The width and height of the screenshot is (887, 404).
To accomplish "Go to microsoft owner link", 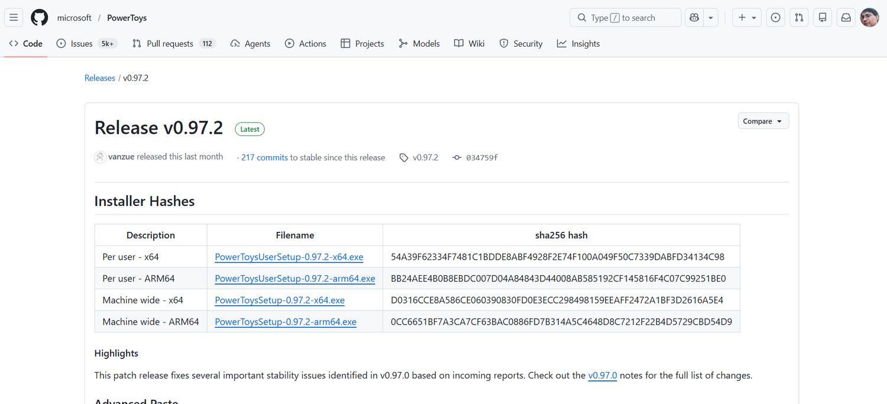I will click(74, 18).
